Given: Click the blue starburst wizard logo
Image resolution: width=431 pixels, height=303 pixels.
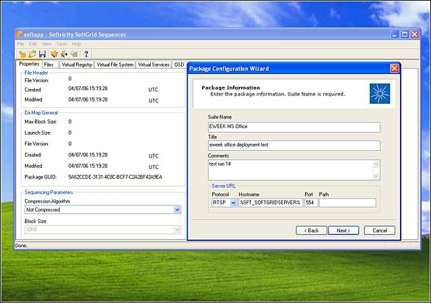Looking at the screenshot, I should coord(380,94).
